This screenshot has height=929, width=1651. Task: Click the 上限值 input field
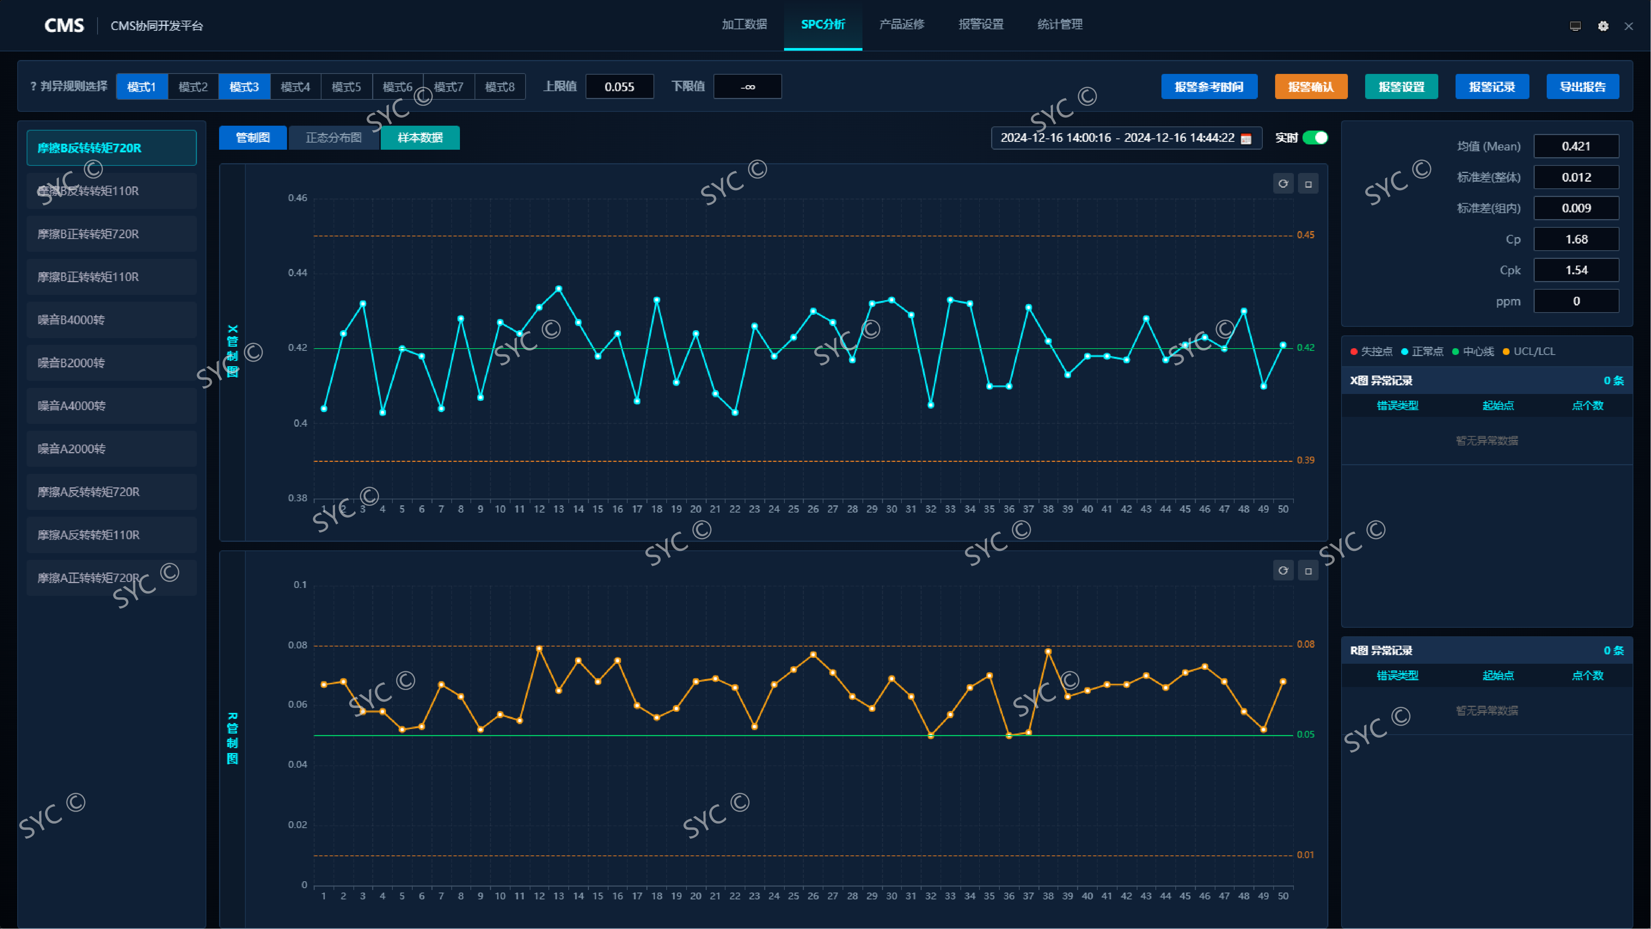click(x=619, y=87)
